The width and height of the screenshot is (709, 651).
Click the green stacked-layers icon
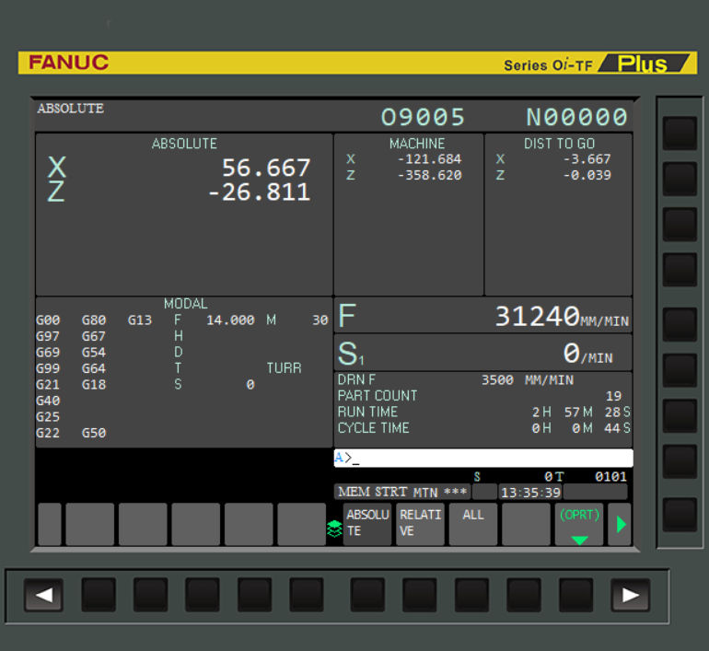(x=334, y=529)
